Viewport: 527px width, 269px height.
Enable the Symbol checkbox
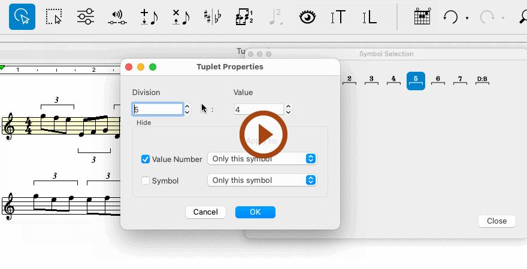[145, 181]
